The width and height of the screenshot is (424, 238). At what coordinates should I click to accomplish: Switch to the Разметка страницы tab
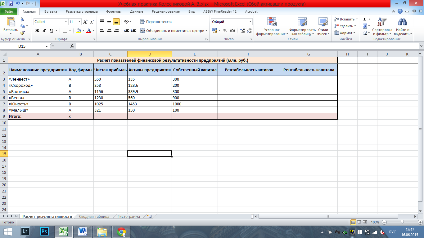(x=82, y=11)
